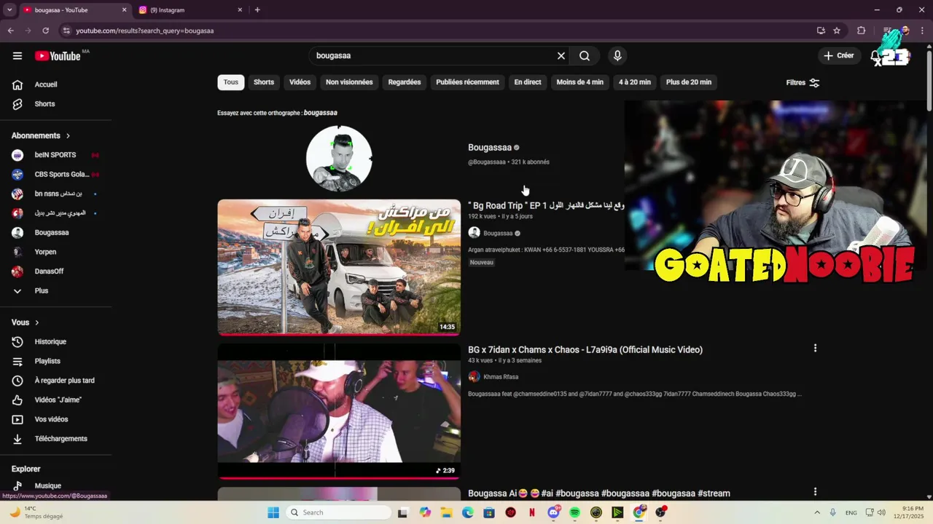Expand the Abonnements section
This screenshot has width=933, height=524.
[41, 136]
